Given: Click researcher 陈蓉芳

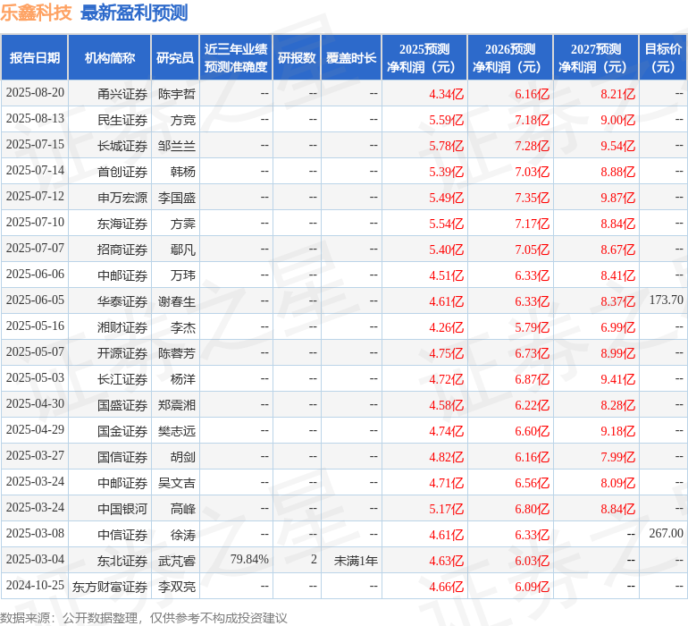Looking at the screenshot, I should click(x=177, y=353).
